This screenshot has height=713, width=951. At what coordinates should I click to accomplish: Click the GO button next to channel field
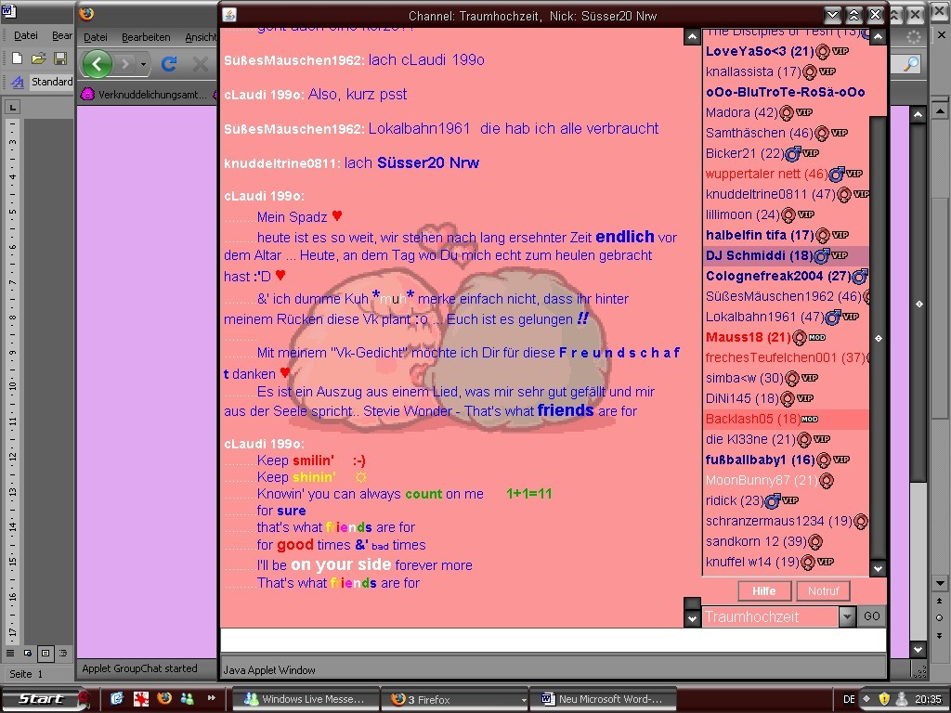point(872,616)
